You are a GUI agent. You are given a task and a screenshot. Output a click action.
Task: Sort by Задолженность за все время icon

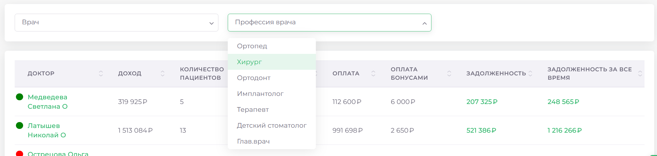(x=640, y=73)
